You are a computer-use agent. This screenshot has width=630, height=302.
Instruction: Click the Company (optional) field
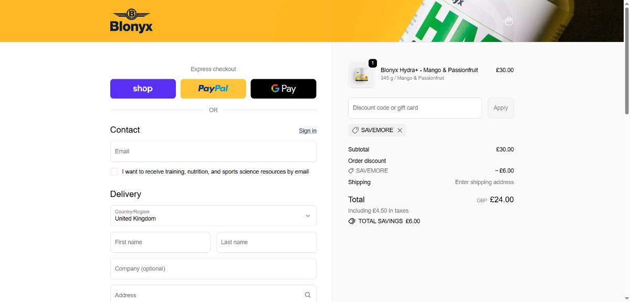tap(213, 269)
